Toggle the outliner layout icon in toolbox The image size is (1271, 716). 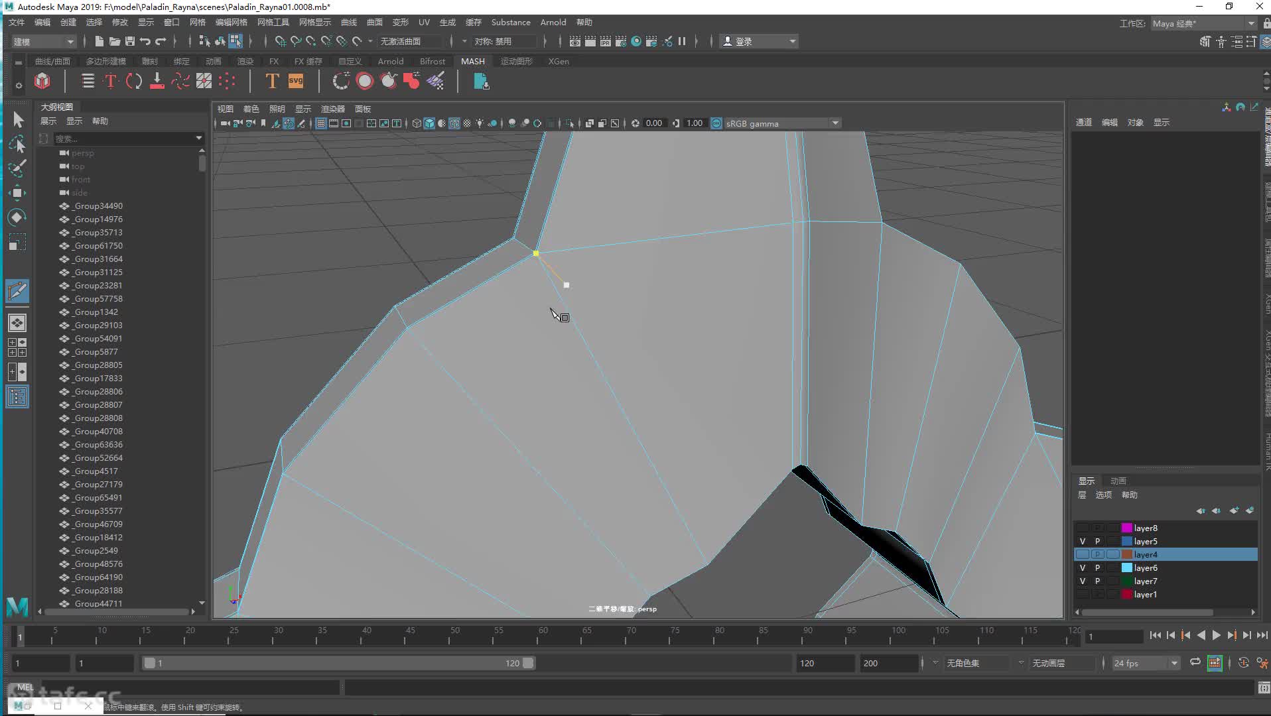17,396
